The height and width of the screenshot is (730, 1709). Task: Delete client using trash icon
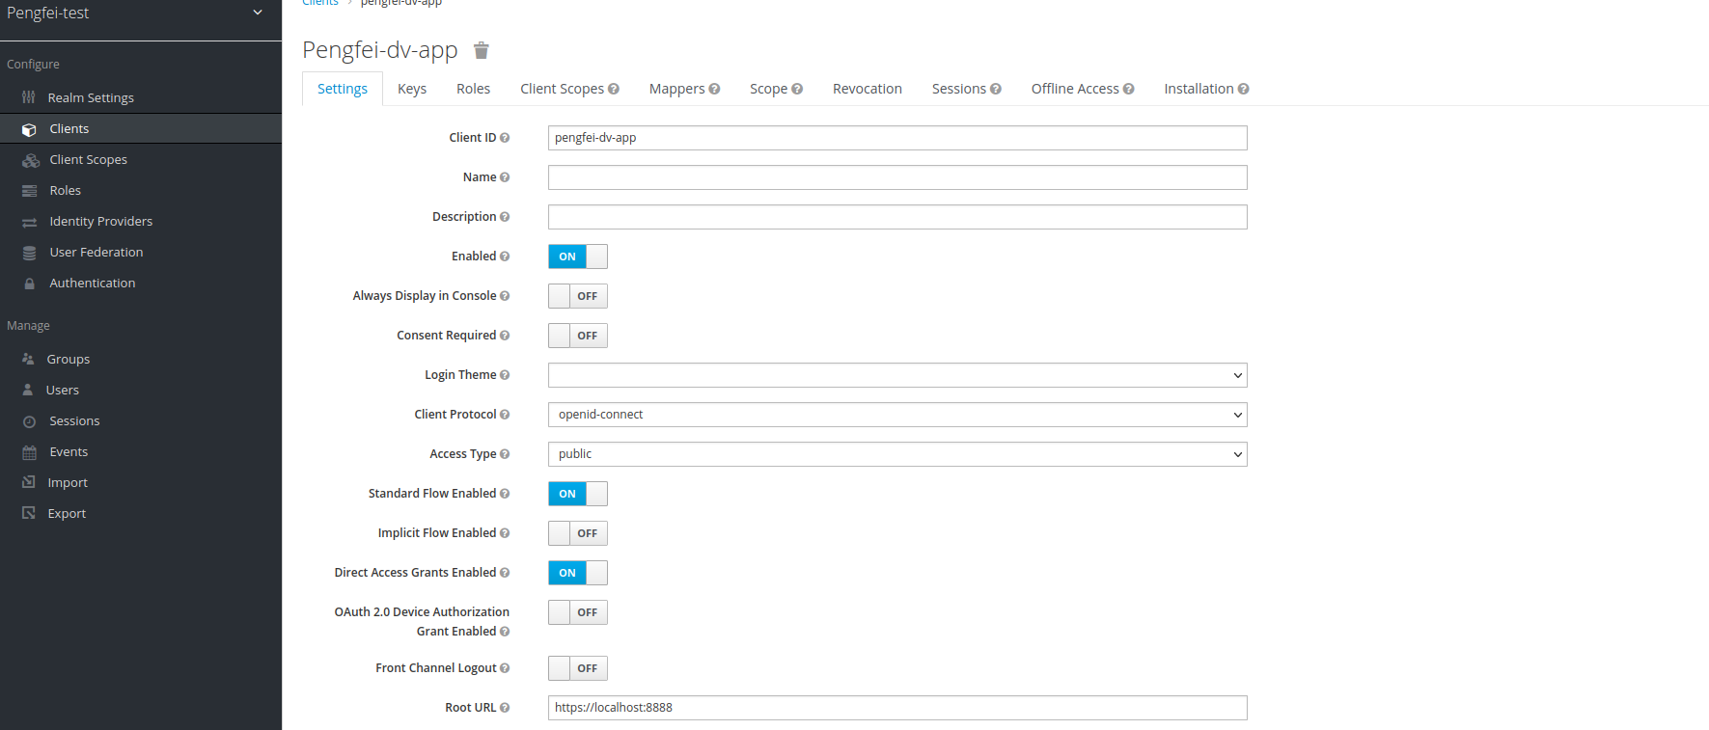[x=482, y=50]
